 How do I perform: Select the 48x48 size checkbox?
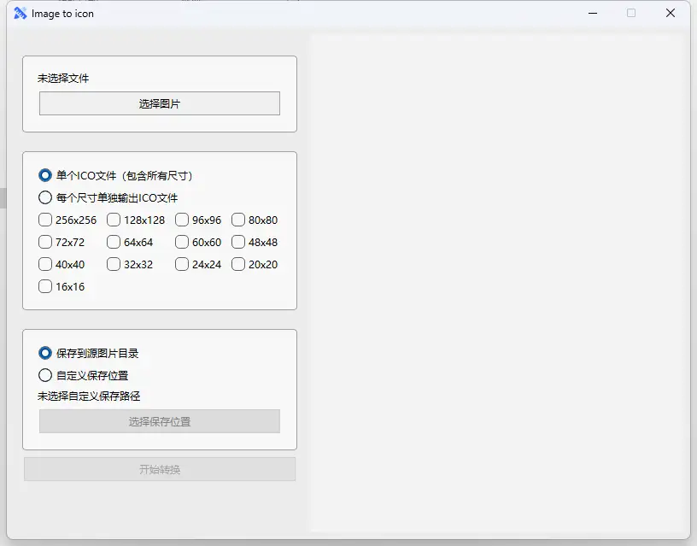[x=238, y=242]
